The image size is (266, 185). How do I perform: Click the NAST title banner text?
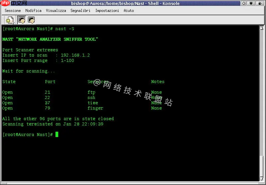click(50, 39)
